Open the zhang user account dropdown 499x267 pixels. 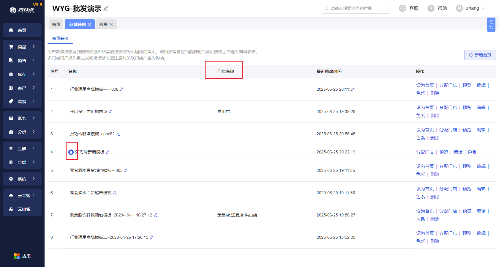(x=470, y=8)
